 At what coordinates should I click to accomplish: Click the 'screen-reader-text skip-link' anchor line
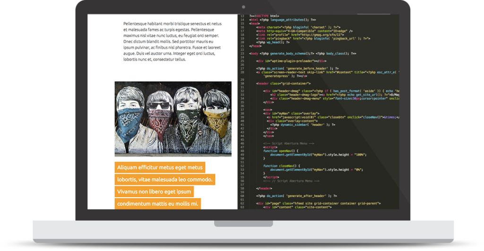point(328,72)
